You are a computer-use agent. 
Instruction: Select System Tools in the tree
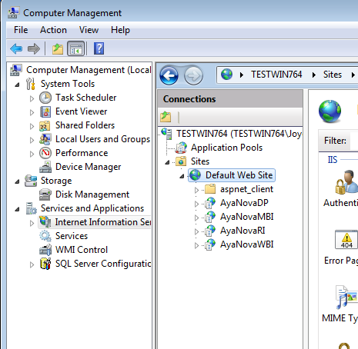(x=68, y=84)
